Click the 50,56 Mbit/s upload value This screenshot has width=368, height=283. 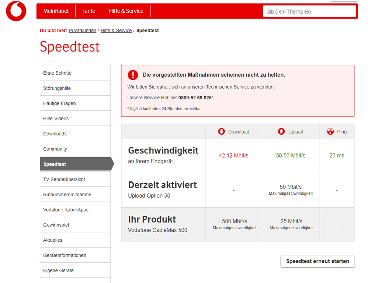coord(291,156)
